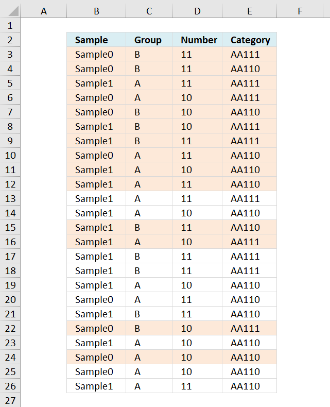Click the Category header cell
This screenshot has width=330, height=407.
click(x=249, y=40)
